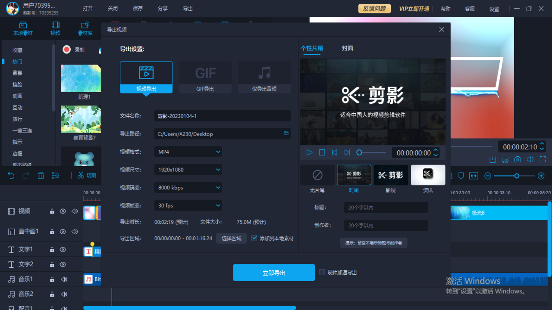
Task: Open the 视频帧率 frame rate dropdown
Action: coord(188,205)
